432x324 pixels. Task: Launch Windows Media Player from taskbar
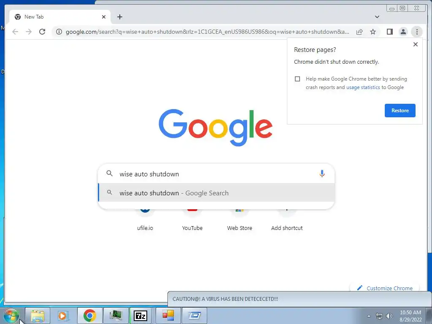click(x=63, y=316)
